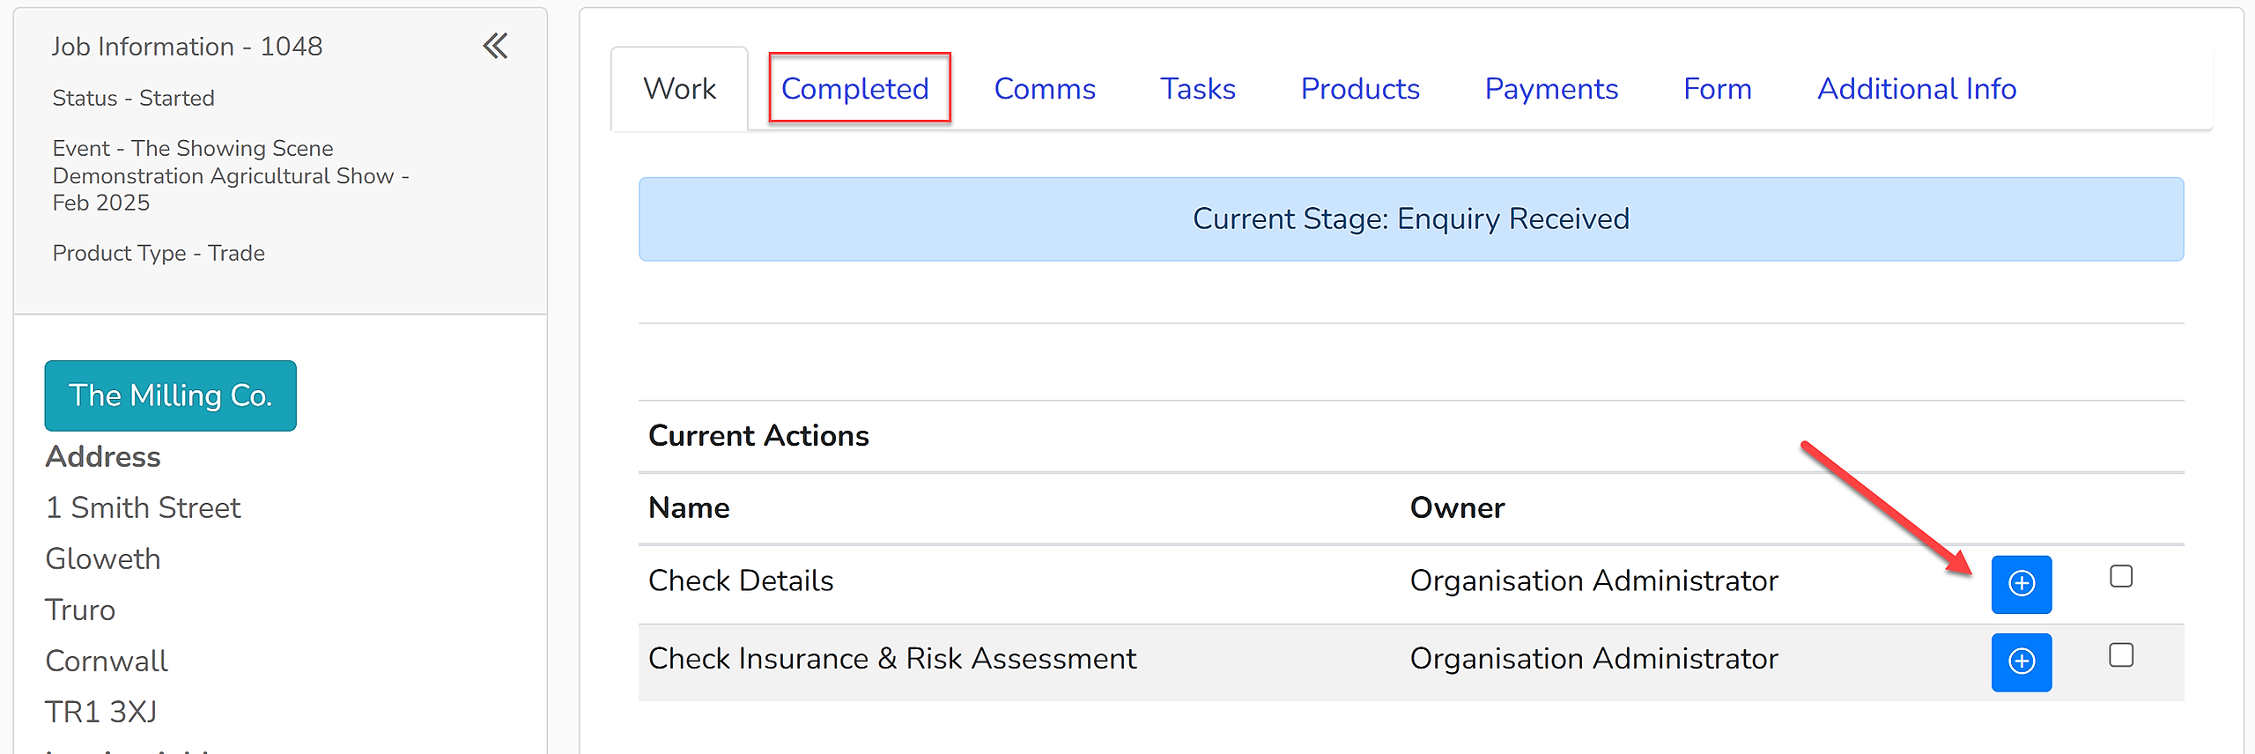The width and height of the screenshot is (2255, 754).
Task: Click the Current Actions heading
Action: pyautogui.click(x=758, y=436)
